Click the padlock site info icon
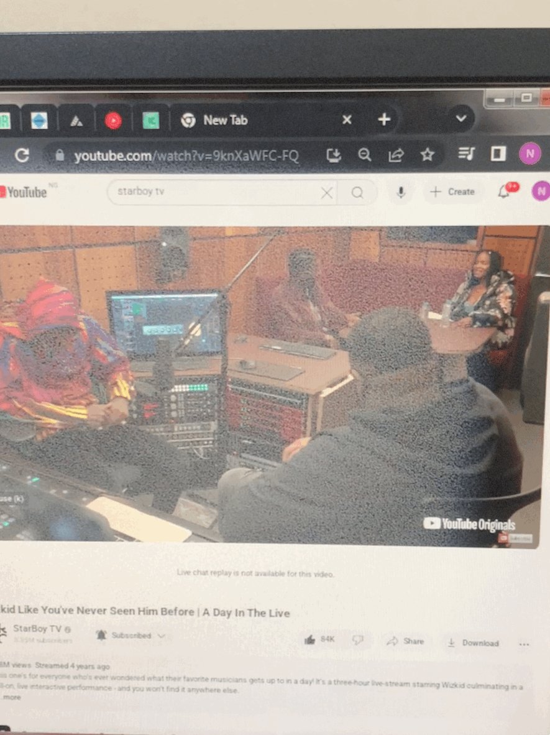 click(x=60, y=155)
